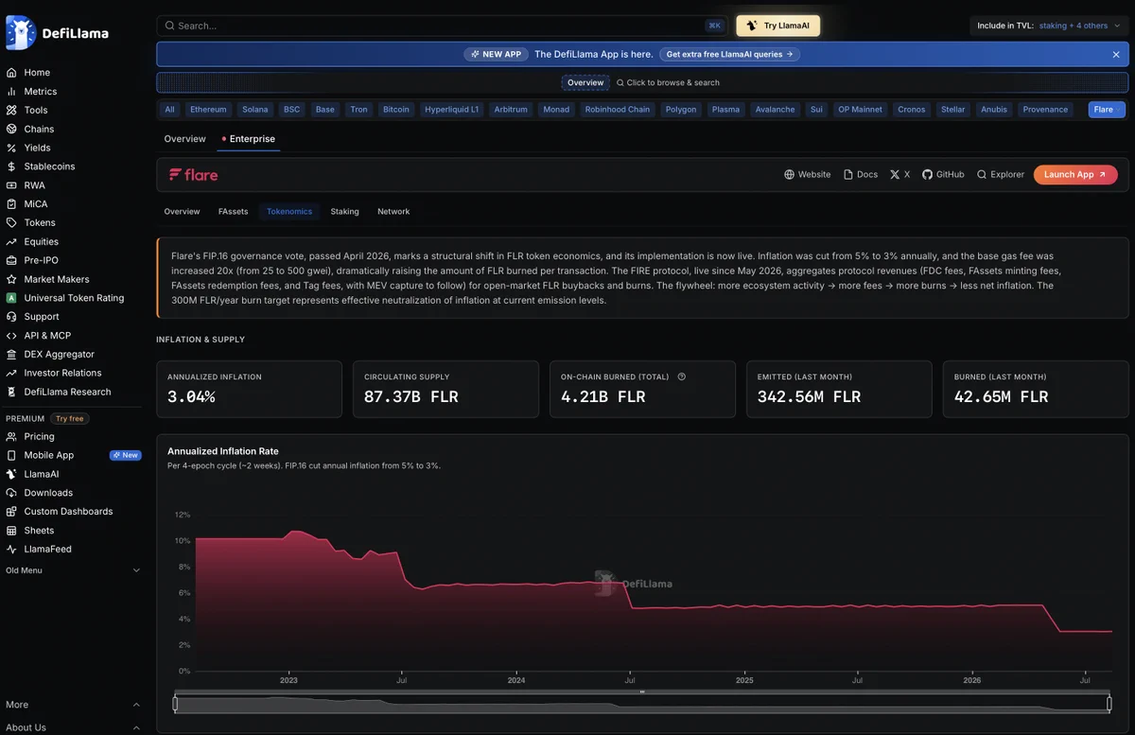Image resolution: width=1135 pixels, height=735 pixels.
Task: Click the Universal Token Rating badge icon
Action: point(11,298)
